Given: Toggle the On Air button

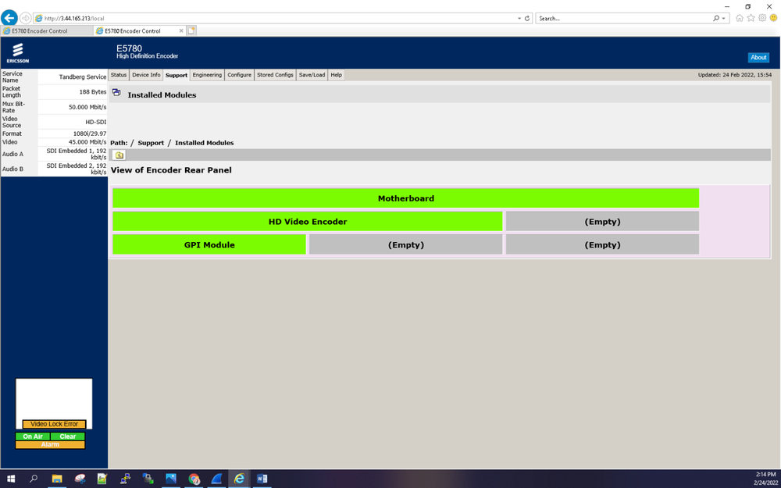Looking at the screenshot, I should 33,436.
